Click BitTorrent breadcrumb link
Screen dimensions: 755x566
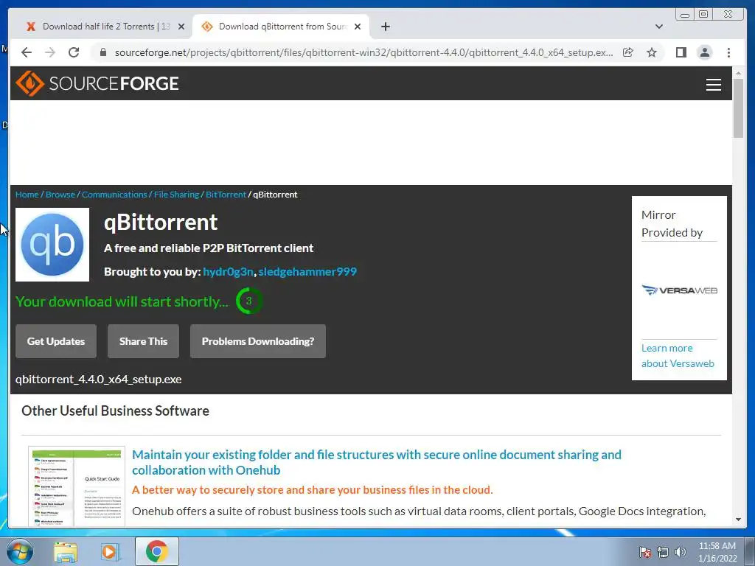(226, 195)
